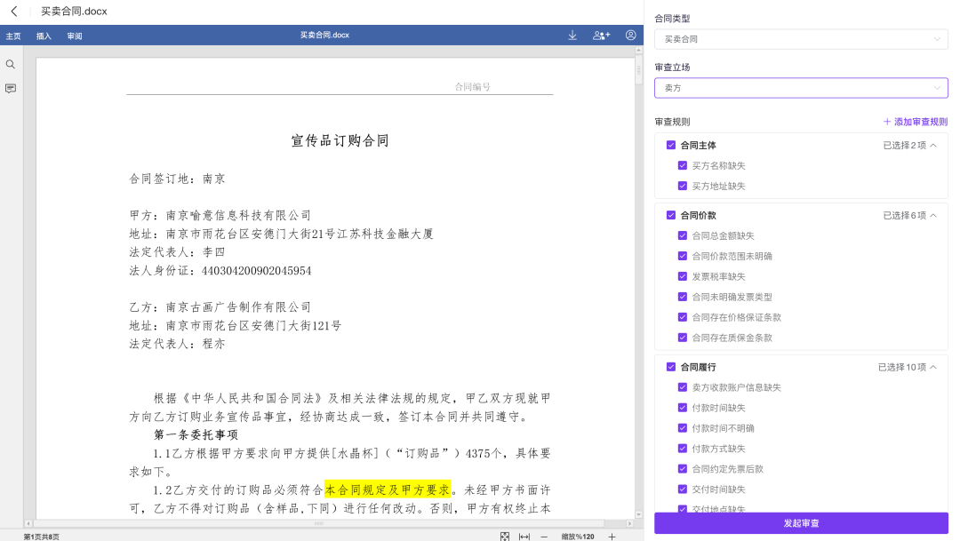Click the share collaboration icon in toolbar
This screenshot has width=960, height=541.
(x=601, y=35)
